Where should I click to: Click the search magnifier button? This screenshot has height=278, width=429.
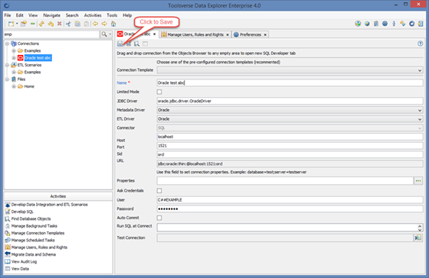pyautogui.click(x=104, y=34)
